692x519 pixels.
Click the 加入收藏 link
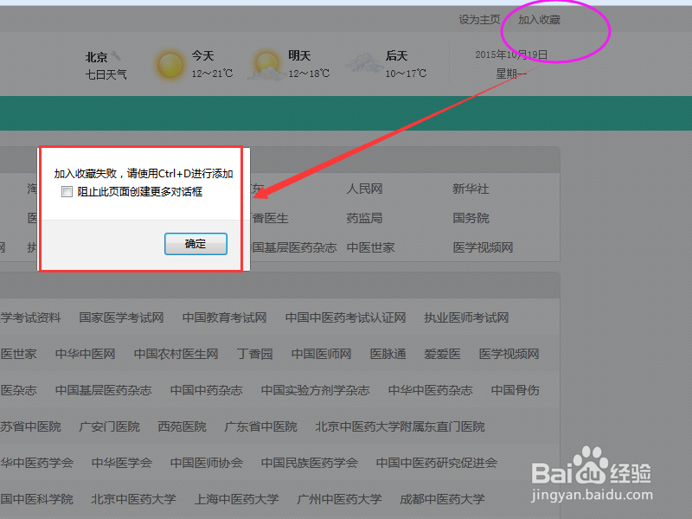pos(539,20)
